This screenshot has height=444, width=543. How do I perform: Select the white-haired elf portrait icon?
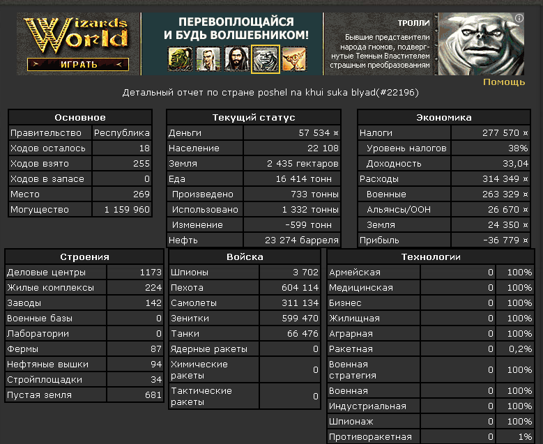tap(208, 59)
